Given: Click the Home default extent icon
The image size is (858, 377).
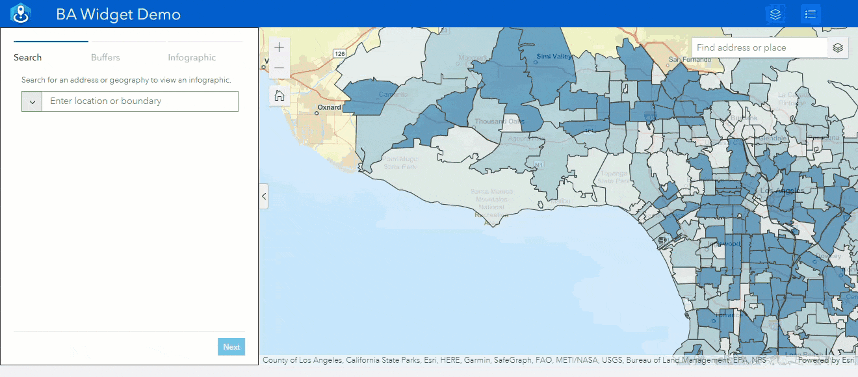Looking at the screenshot, I should point(279,95).
